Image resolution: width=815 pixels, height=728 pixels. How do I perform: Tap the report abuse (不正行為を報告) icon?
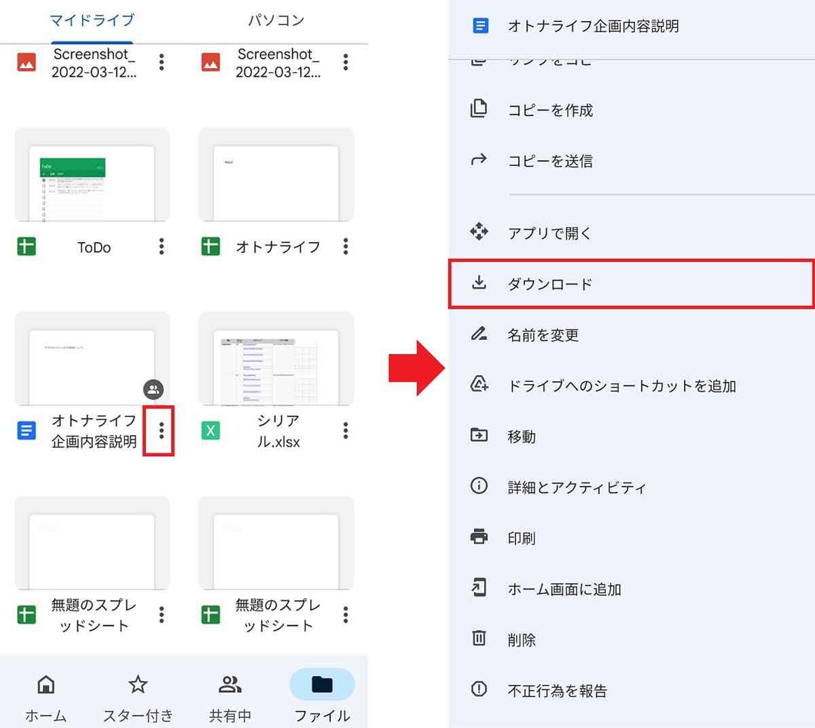click(479, 689)
